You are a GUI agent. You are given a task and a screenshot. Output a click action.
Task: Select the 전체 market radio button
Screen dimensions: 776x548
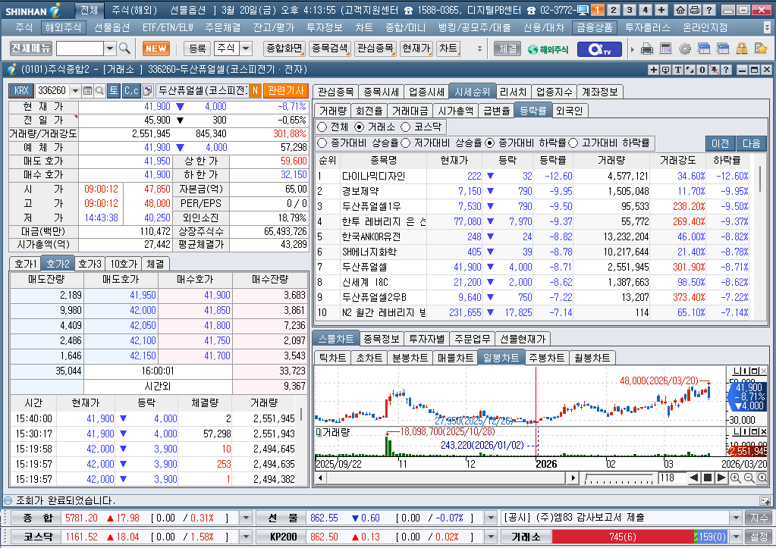coord(322,127)
